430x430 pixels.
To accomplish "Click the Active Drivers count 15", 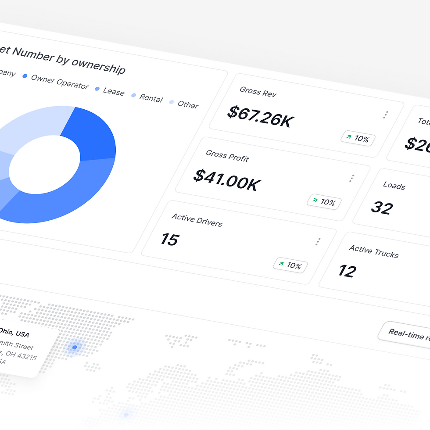I will [170, 239].
